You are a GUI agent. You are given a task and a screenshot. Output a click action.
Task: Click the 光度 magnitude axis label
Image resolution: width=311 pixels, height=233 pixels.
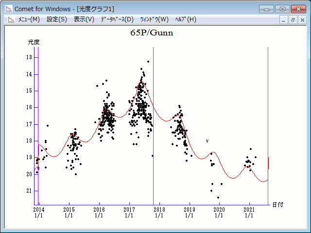[34, 42]
